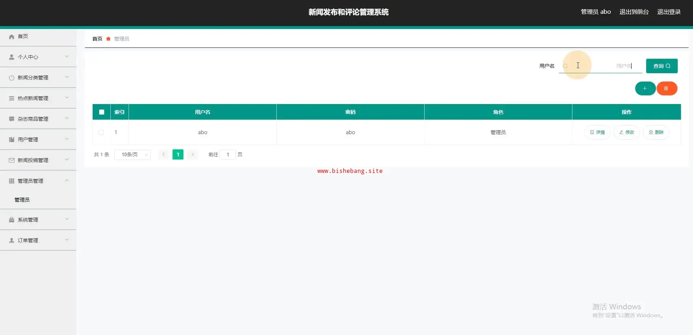Expand the 用户管理 menu chevron
Viewport: 693px width, 335px height.
pyautogui.click(x=67, y=139)
